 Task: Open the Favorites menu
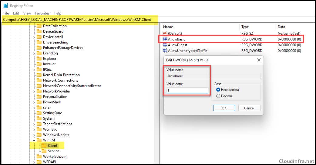coord(42,13)
